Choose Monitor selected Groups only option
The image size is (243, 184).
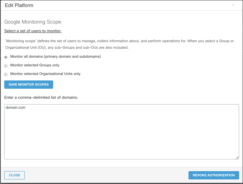6,66
